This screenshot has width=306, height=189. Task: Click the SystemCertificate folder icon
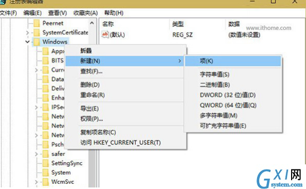(37, 32)
